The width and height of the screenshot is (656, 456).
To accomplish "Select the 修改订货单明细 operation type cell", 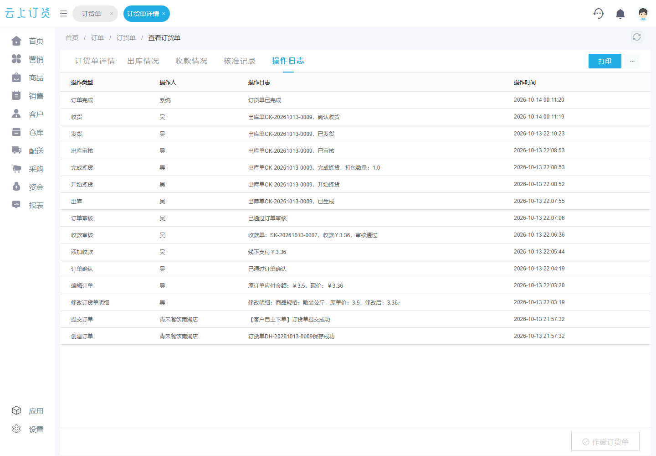I will [x=90, y=302].
